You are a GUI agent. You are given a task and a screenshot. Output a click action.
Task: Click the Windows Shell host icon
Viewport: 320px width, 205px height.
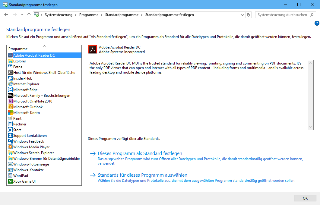pos(10,72)
